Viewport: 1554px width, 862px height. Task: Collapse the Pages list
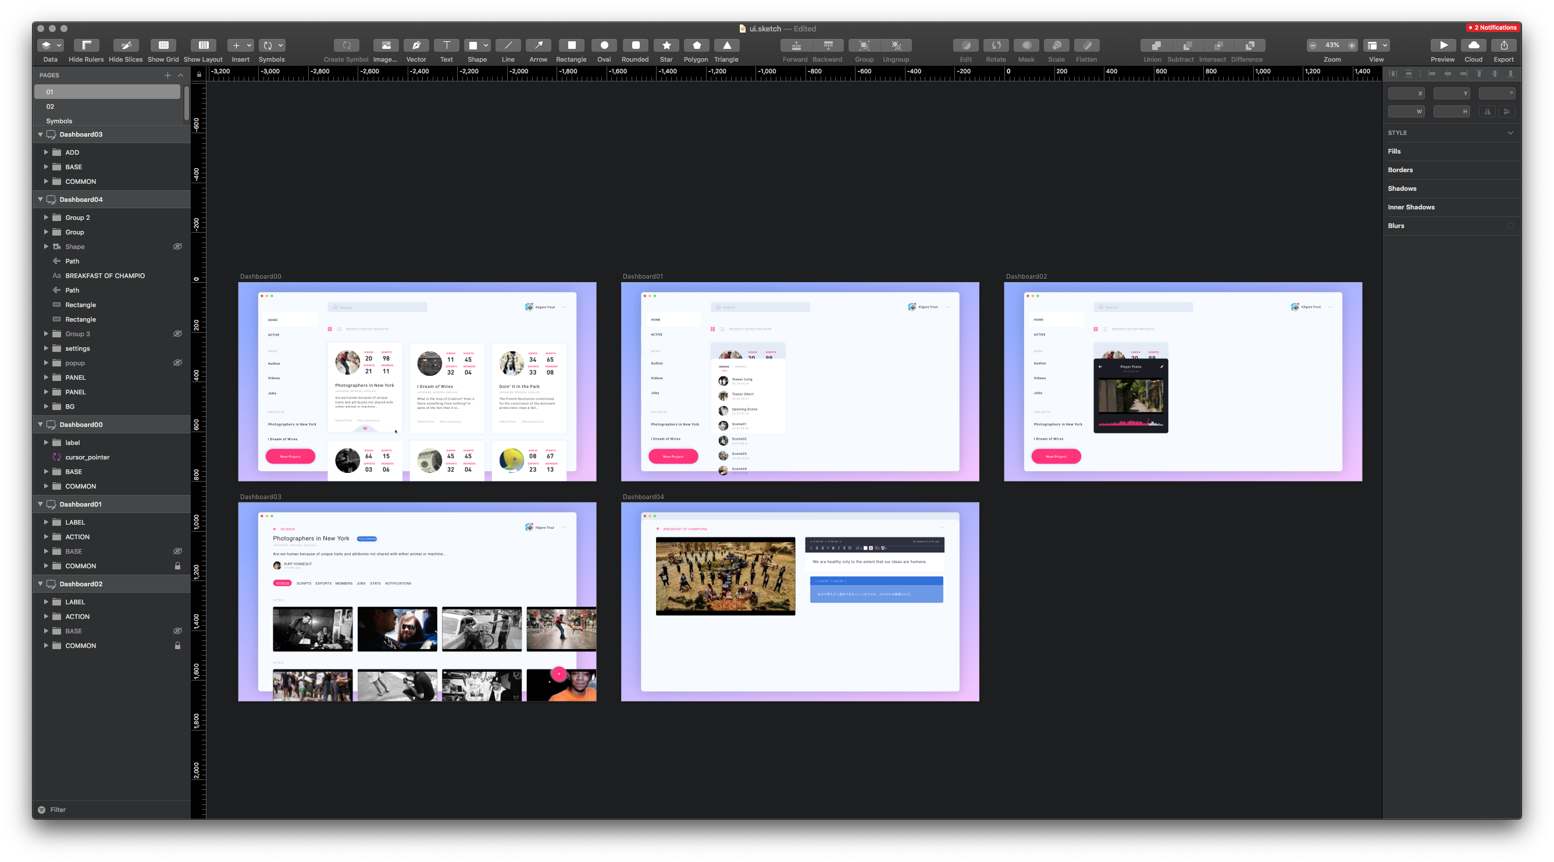[x=180, y=76]
